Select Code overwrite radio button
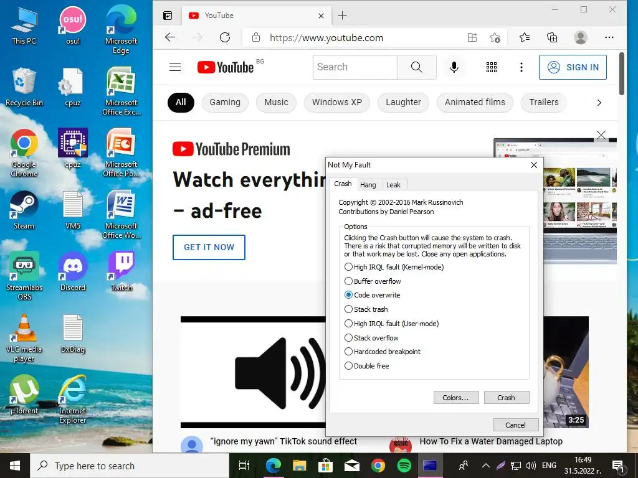638x478 pixels. 348,295
